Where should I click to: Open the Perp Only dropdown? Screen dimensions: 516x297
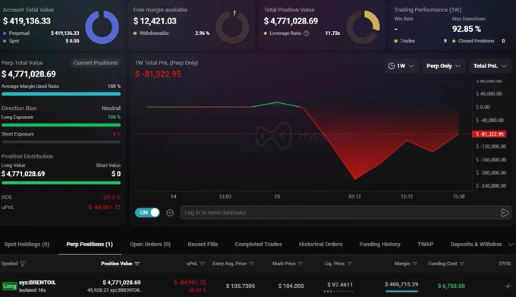443,66
